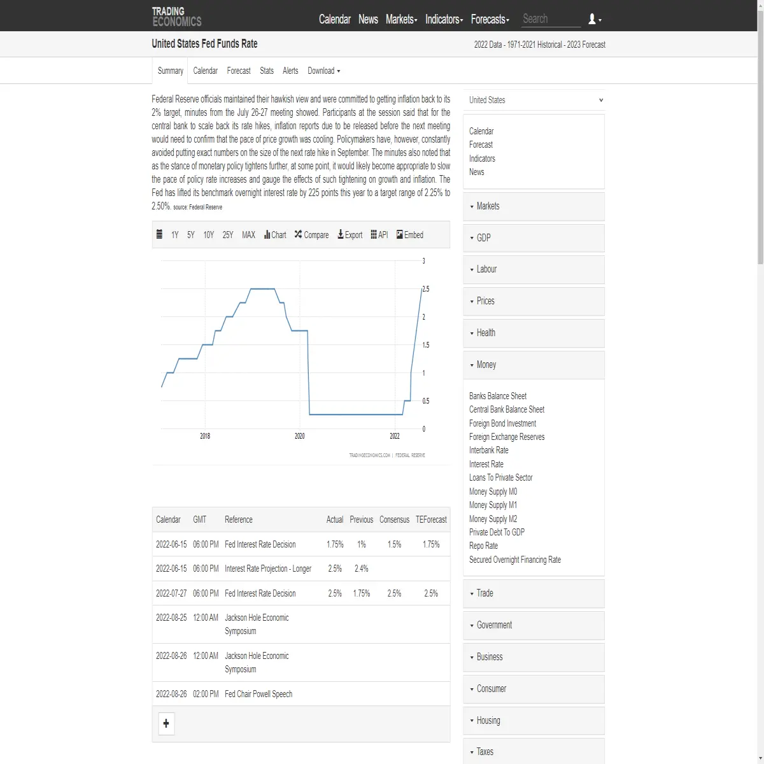Expand the Business sidebar section

click(x=534, y=657)
